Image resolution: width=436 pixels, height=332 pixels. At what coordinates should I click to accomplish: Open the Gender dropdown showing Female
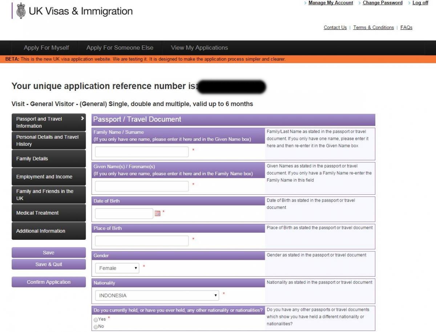[117, 268]
